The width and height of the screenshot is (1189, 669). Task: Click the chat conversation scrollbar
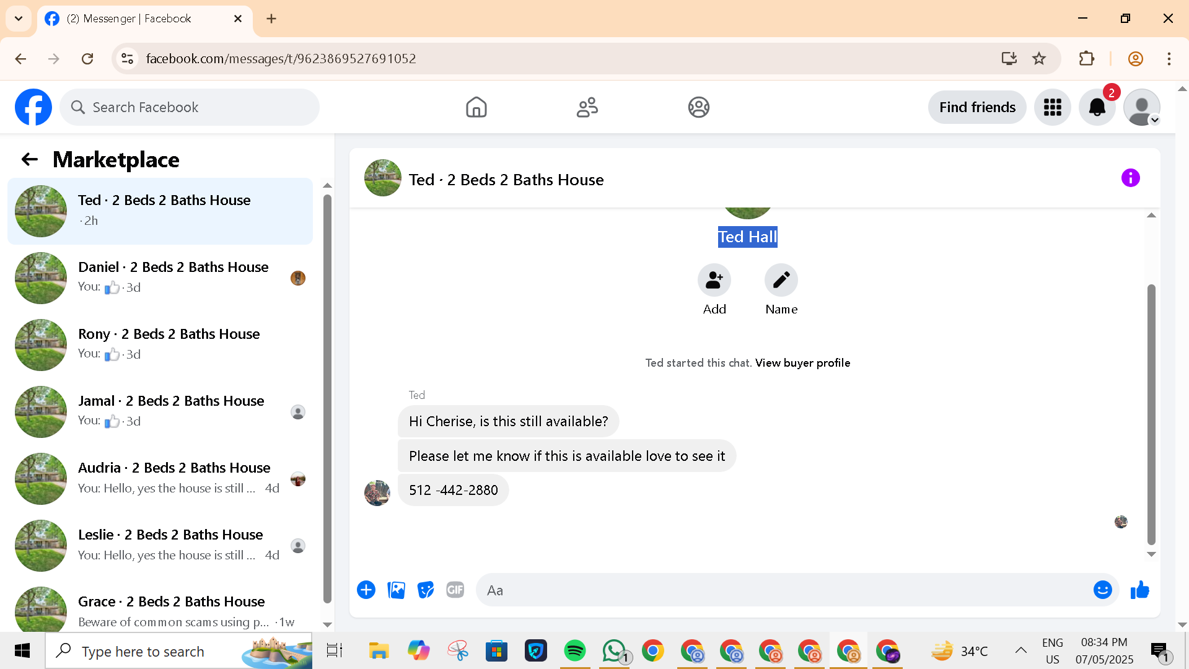(x=1151, y=414)
